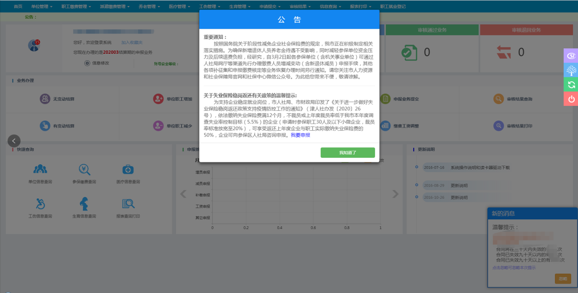Click the 信息修改 gear icon
This screenshot has width=578, height=293.
point(87,63)
